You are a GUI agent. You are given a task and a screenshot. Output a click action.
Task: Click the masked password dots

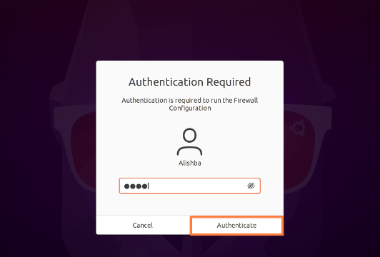(136, 186)
